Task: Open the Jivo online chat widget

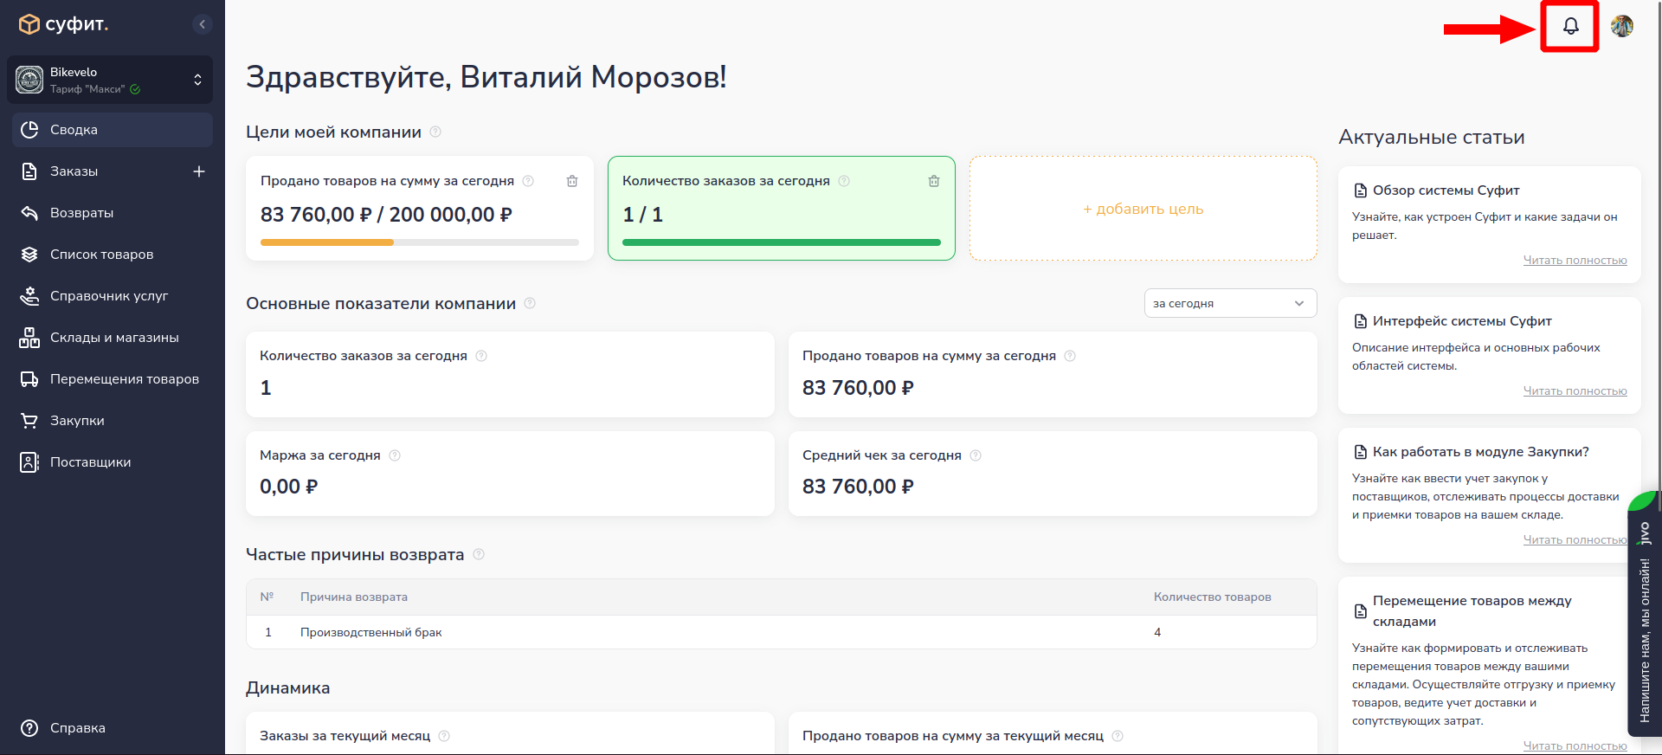Action: [1644, 615]
